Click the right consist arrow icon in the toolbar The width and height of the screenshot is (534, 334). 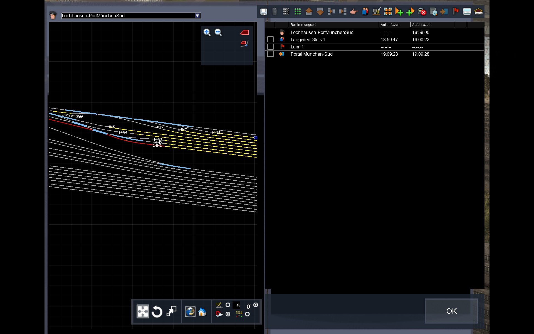coord(343,11)
